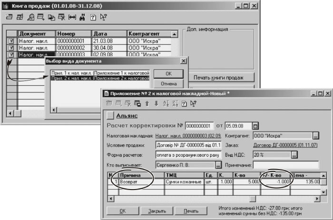Open calendar picker next to date 05.09.08
Viewport: 333px width, 220px height.
tap(255, 126)
